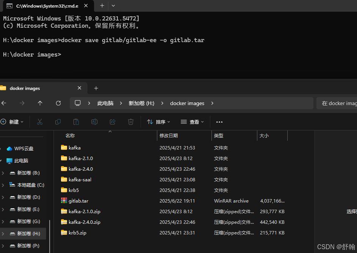The width and height of the screenshot is (357, 253).
Task: Open the WinRAR archive gitlab.tar
Action: [x=79, y=201]
